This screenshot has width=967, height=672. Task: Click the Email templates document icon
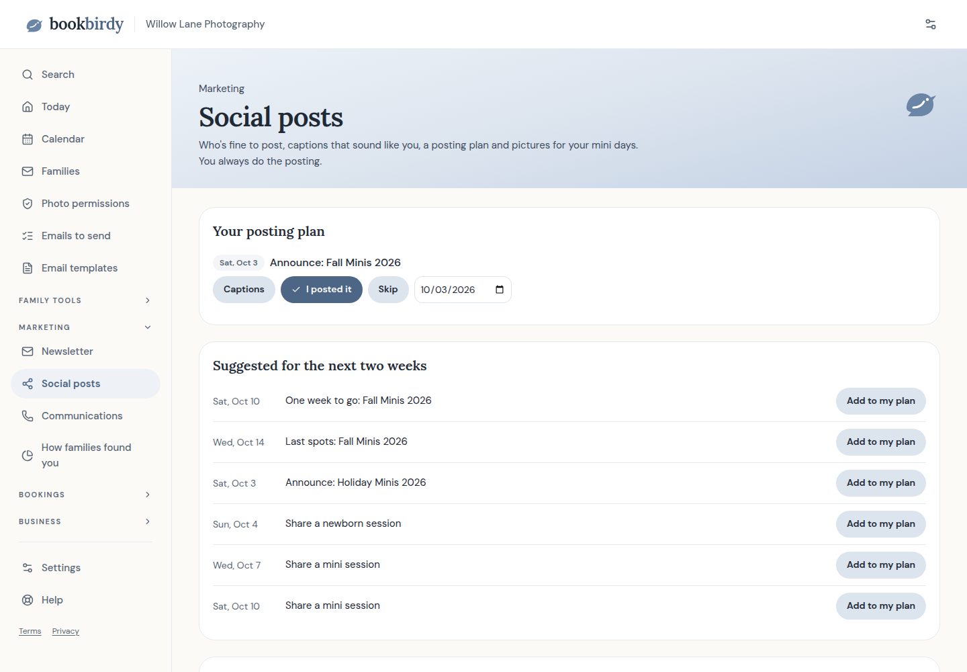tap(28, 268)
